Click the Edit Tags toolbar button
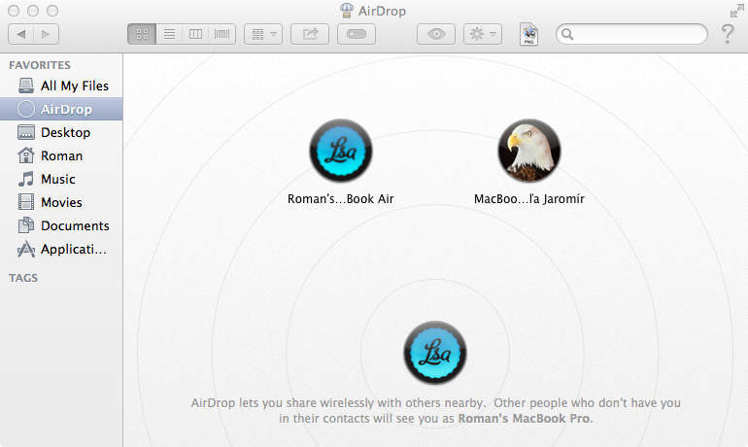The height and width of the screenshot is (447, 748). pos(357,34)
